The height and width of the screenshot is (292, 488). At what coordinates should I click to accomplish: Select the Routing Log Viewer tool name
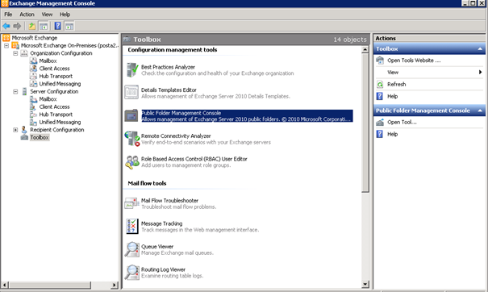(x=163, y=269)
